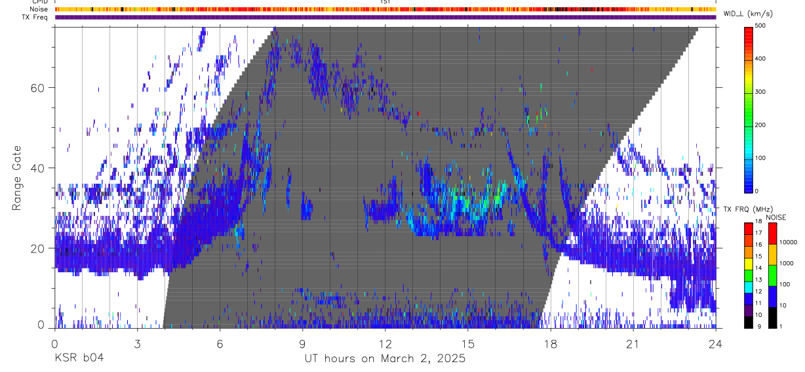Select the x-axis tick label 15
This screenshot has width=805, height=372.
point(468,344)
